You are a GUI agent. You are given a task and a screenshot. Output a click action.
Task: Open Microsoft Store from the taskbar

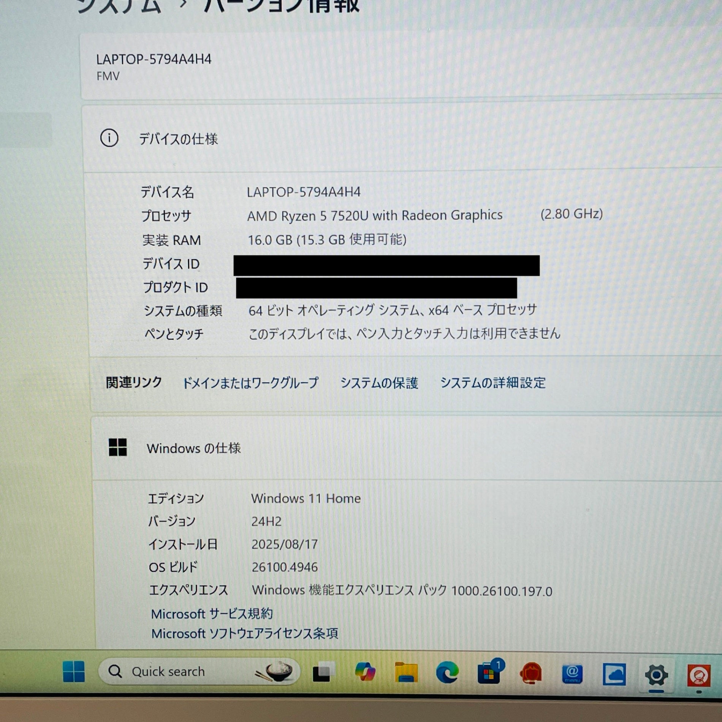(489, 673)
